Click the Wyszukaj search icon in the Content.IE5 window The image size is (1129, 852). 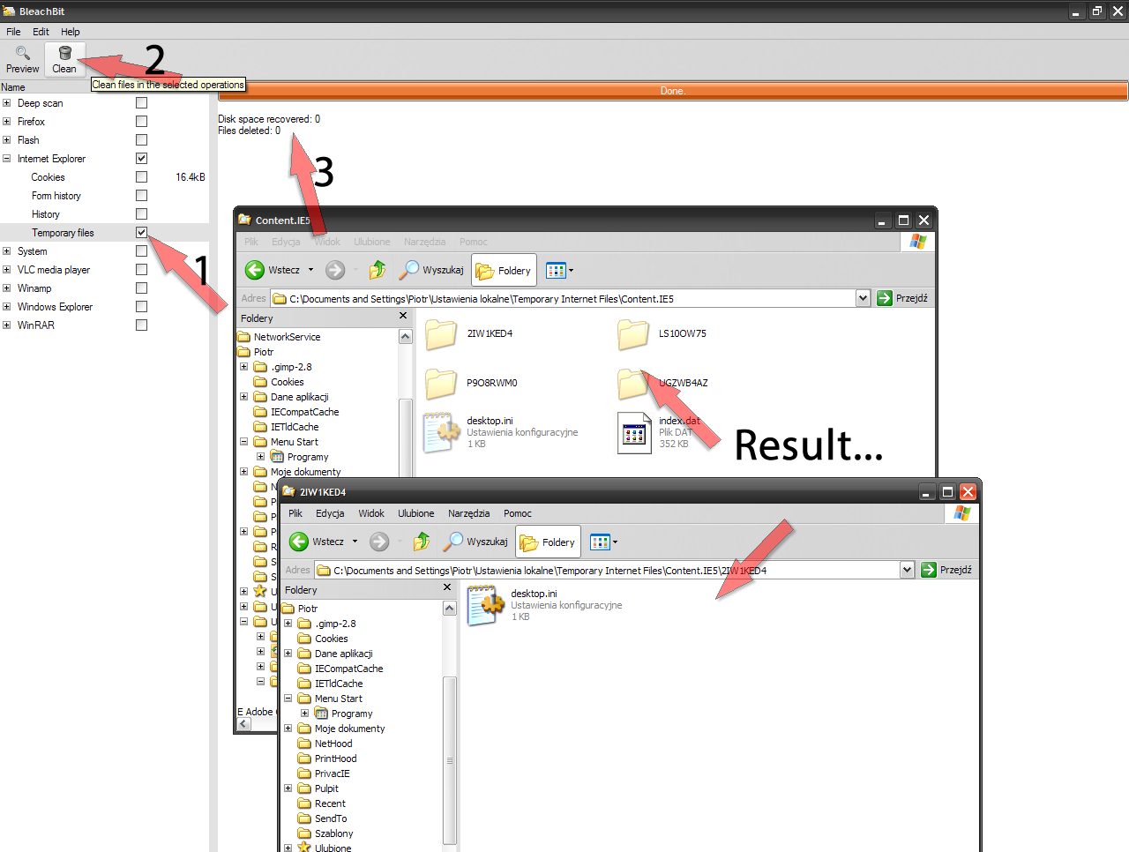(x=409, y=270)
